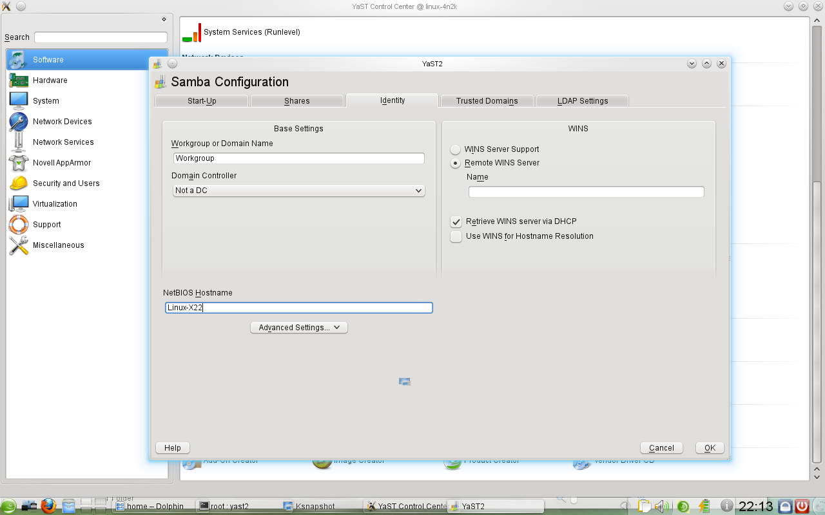Switch to home – Dolphin taskbar entry
825x515 pixels.
[152, 507]
